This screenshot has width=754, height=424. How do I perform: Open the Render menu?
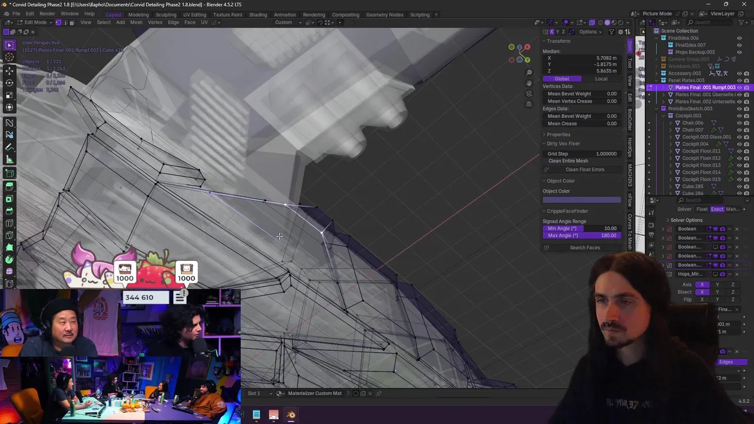(x=47, y=14)
